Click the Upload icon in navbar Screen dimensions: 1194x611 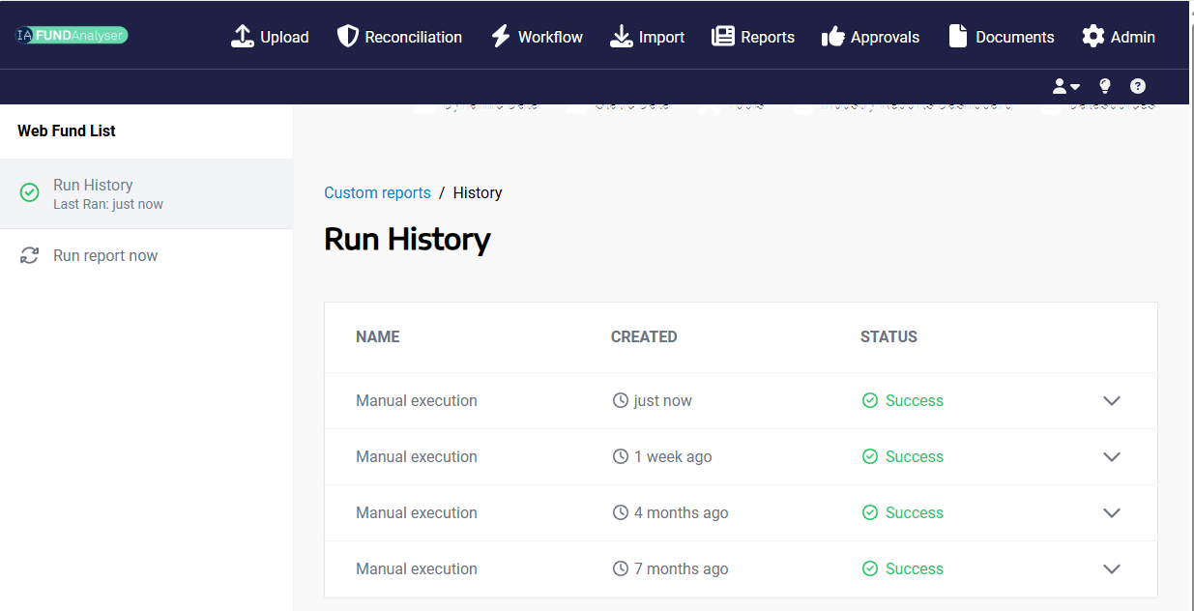pos(242,37)
